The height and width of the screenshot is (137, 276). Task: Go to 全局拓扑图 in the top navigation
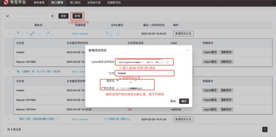94,3
